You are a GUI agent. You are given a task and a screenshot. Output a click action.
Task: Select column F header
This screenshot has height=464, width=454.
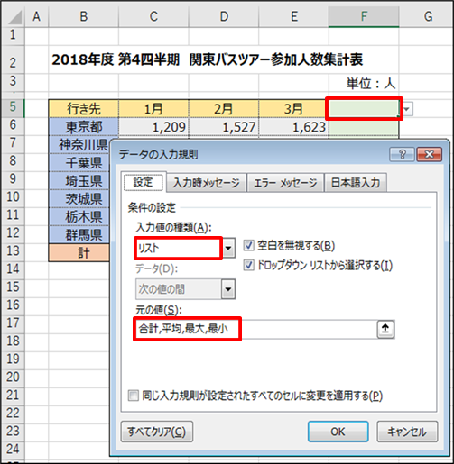coord(364,16)
